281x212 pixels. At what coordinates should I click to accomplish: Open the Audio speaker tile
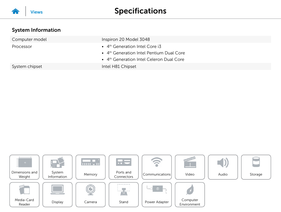click(223, 167)
